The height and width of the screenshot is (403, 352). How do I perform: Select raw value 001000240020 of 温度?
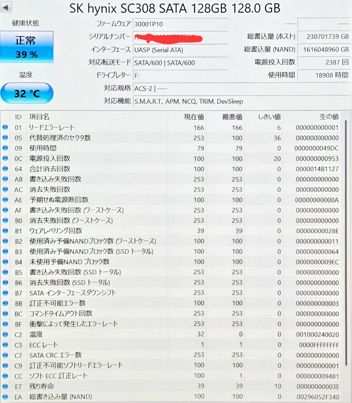coord(317,334)
